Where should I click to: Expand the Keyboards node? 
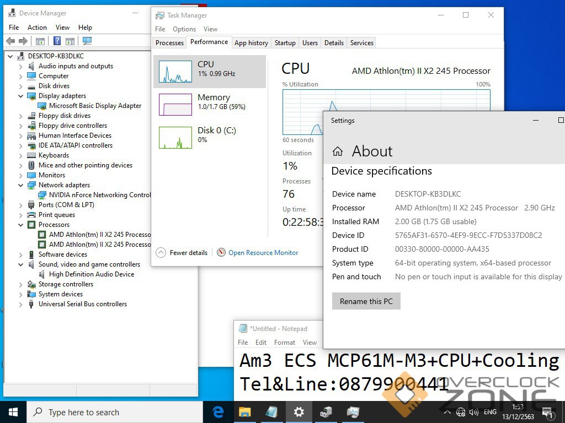pos(20,155)
